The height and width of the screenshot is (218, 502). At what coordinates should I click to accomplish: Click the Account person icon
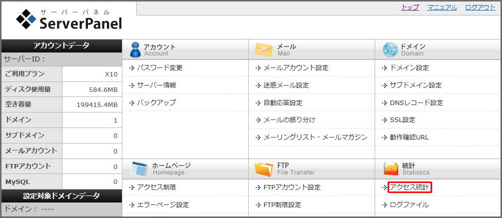click(135, 49)
